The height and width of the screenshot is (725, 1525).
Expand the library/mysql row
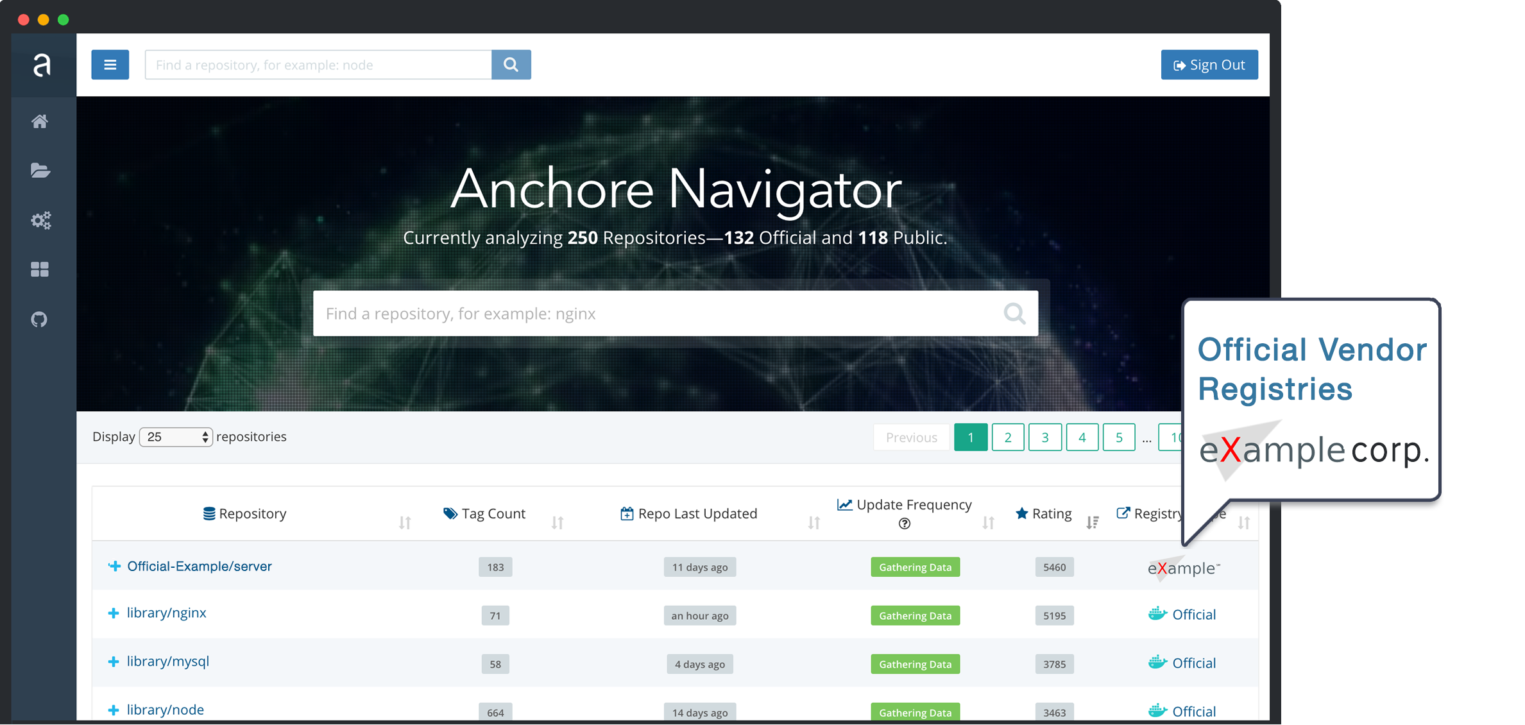(114, 661)
